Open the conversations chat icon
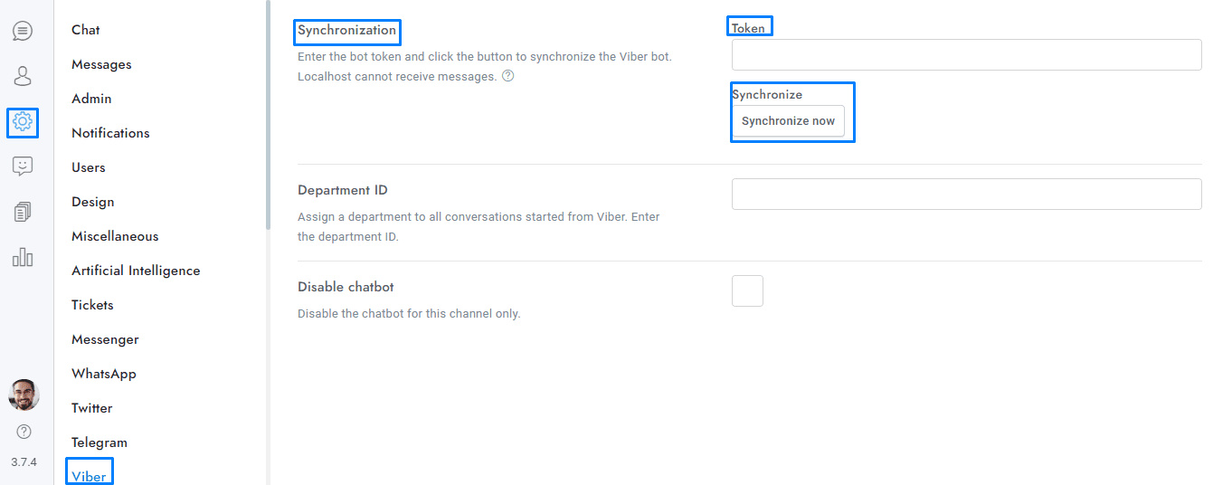This screenshot has width=1213, height=485. tap(23, 31)
